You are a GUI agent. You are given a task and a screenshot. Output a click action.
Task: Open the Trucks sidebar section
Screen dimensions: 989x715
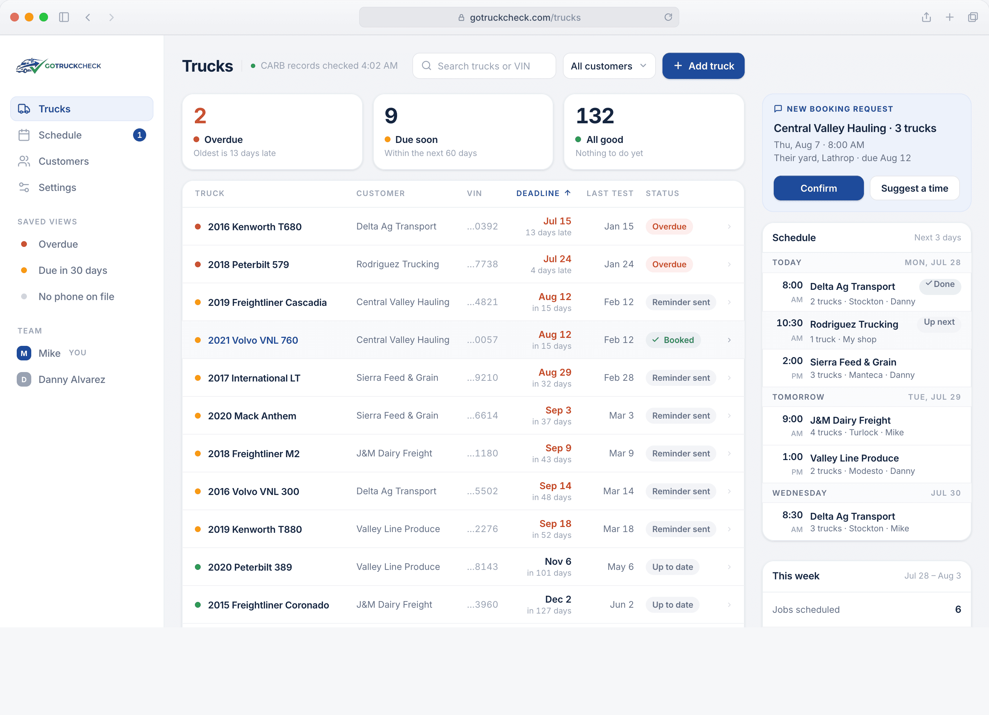click(81, 109)
